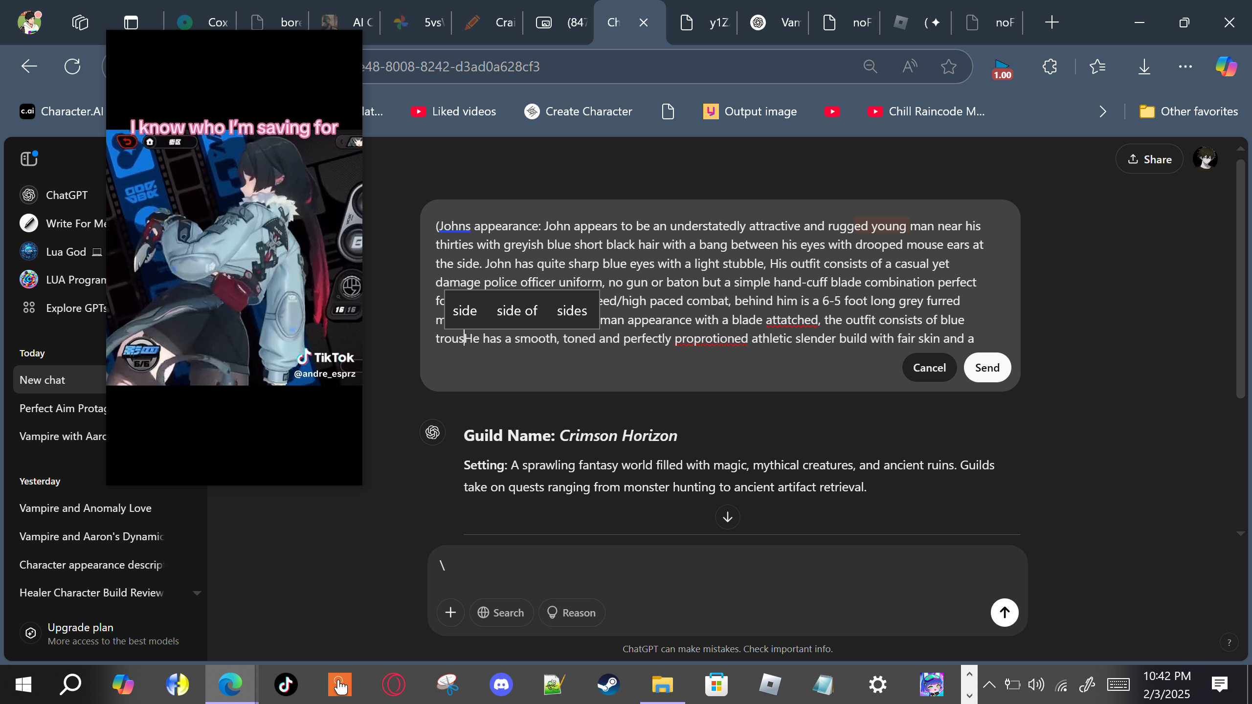The height and width of the screenshot is (704, 1252).
Task: Open the ChatGPT sidebar toggle icon
Action: [x=29, y=158]
